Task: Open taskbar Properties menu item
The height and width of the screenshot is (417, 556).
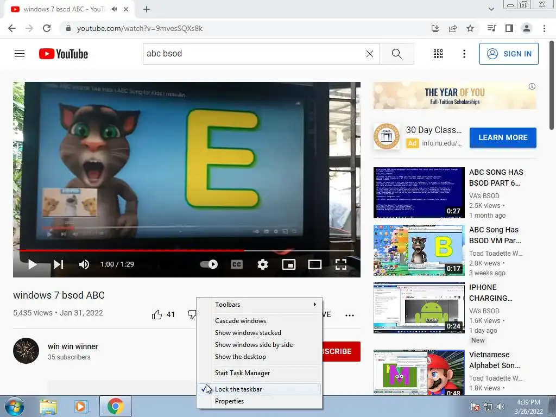Action: [260, 401]
